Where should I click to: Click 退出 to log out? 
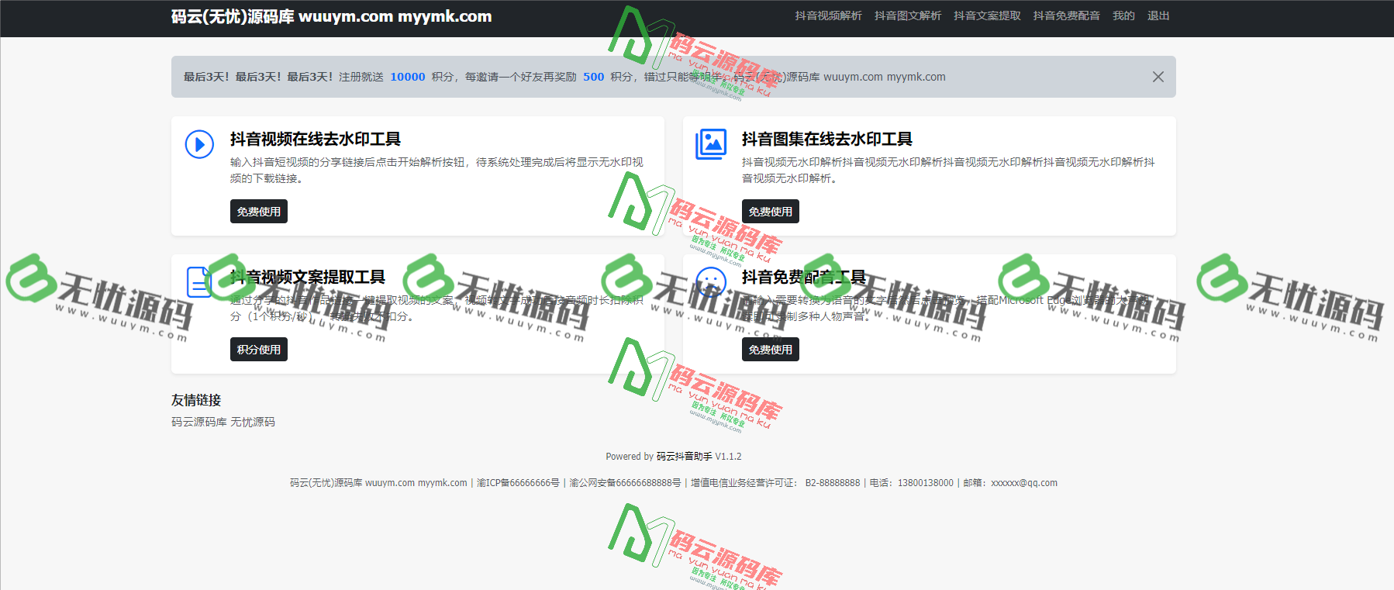pyautogui.click(x=1158, y=16)
